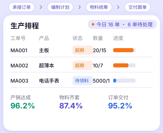Click the 生产排程 heading

click(x=25, y=26)
